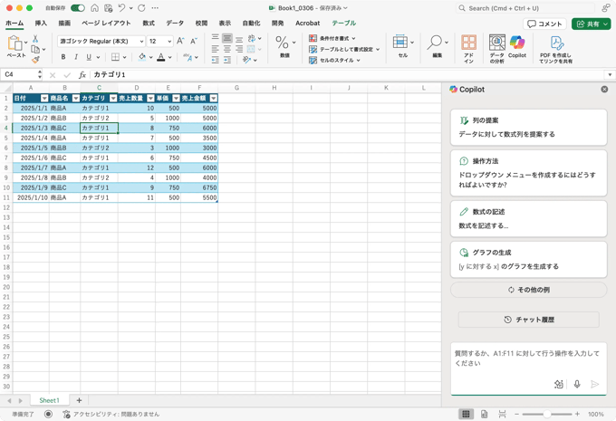Click the save icon in title bar
Image resolution: width=616 pixels, height=421 pixels.
109,8
